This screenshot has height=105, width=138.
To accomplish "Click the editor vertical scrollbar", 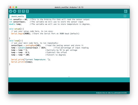I will point(129,47).
